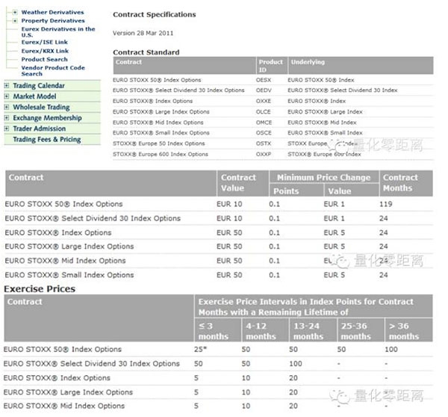Click EUR 5 value in Small Index Options row
448x417 pixels.
tap(334, 275)
